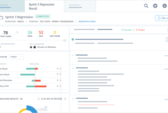Click the circled arrow icon in summary panel
Viewport: 168px width, 113px height.
click(65, 41)
